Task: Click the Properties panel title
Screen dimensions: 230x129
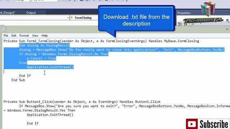Action: [x=184, y=13]
